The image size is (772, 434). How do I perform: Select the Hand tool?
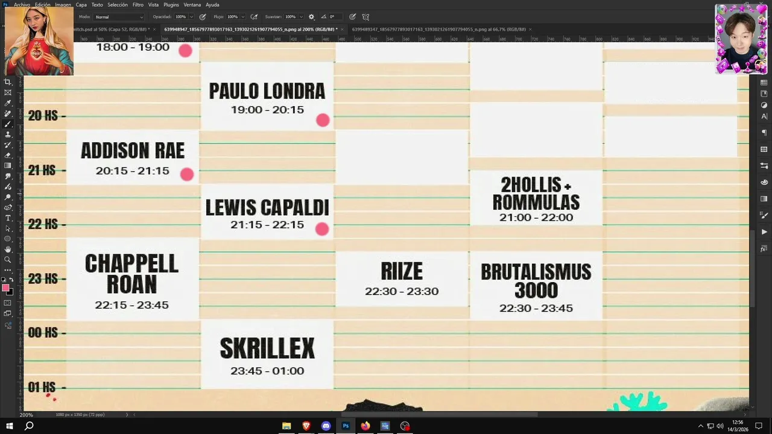tap(8, 249)
